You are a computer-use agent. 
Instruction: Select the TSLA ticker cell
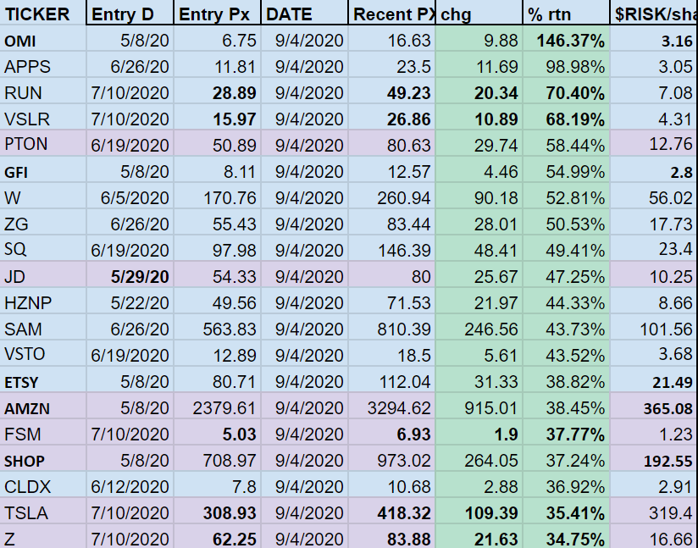tap(42, 511)
